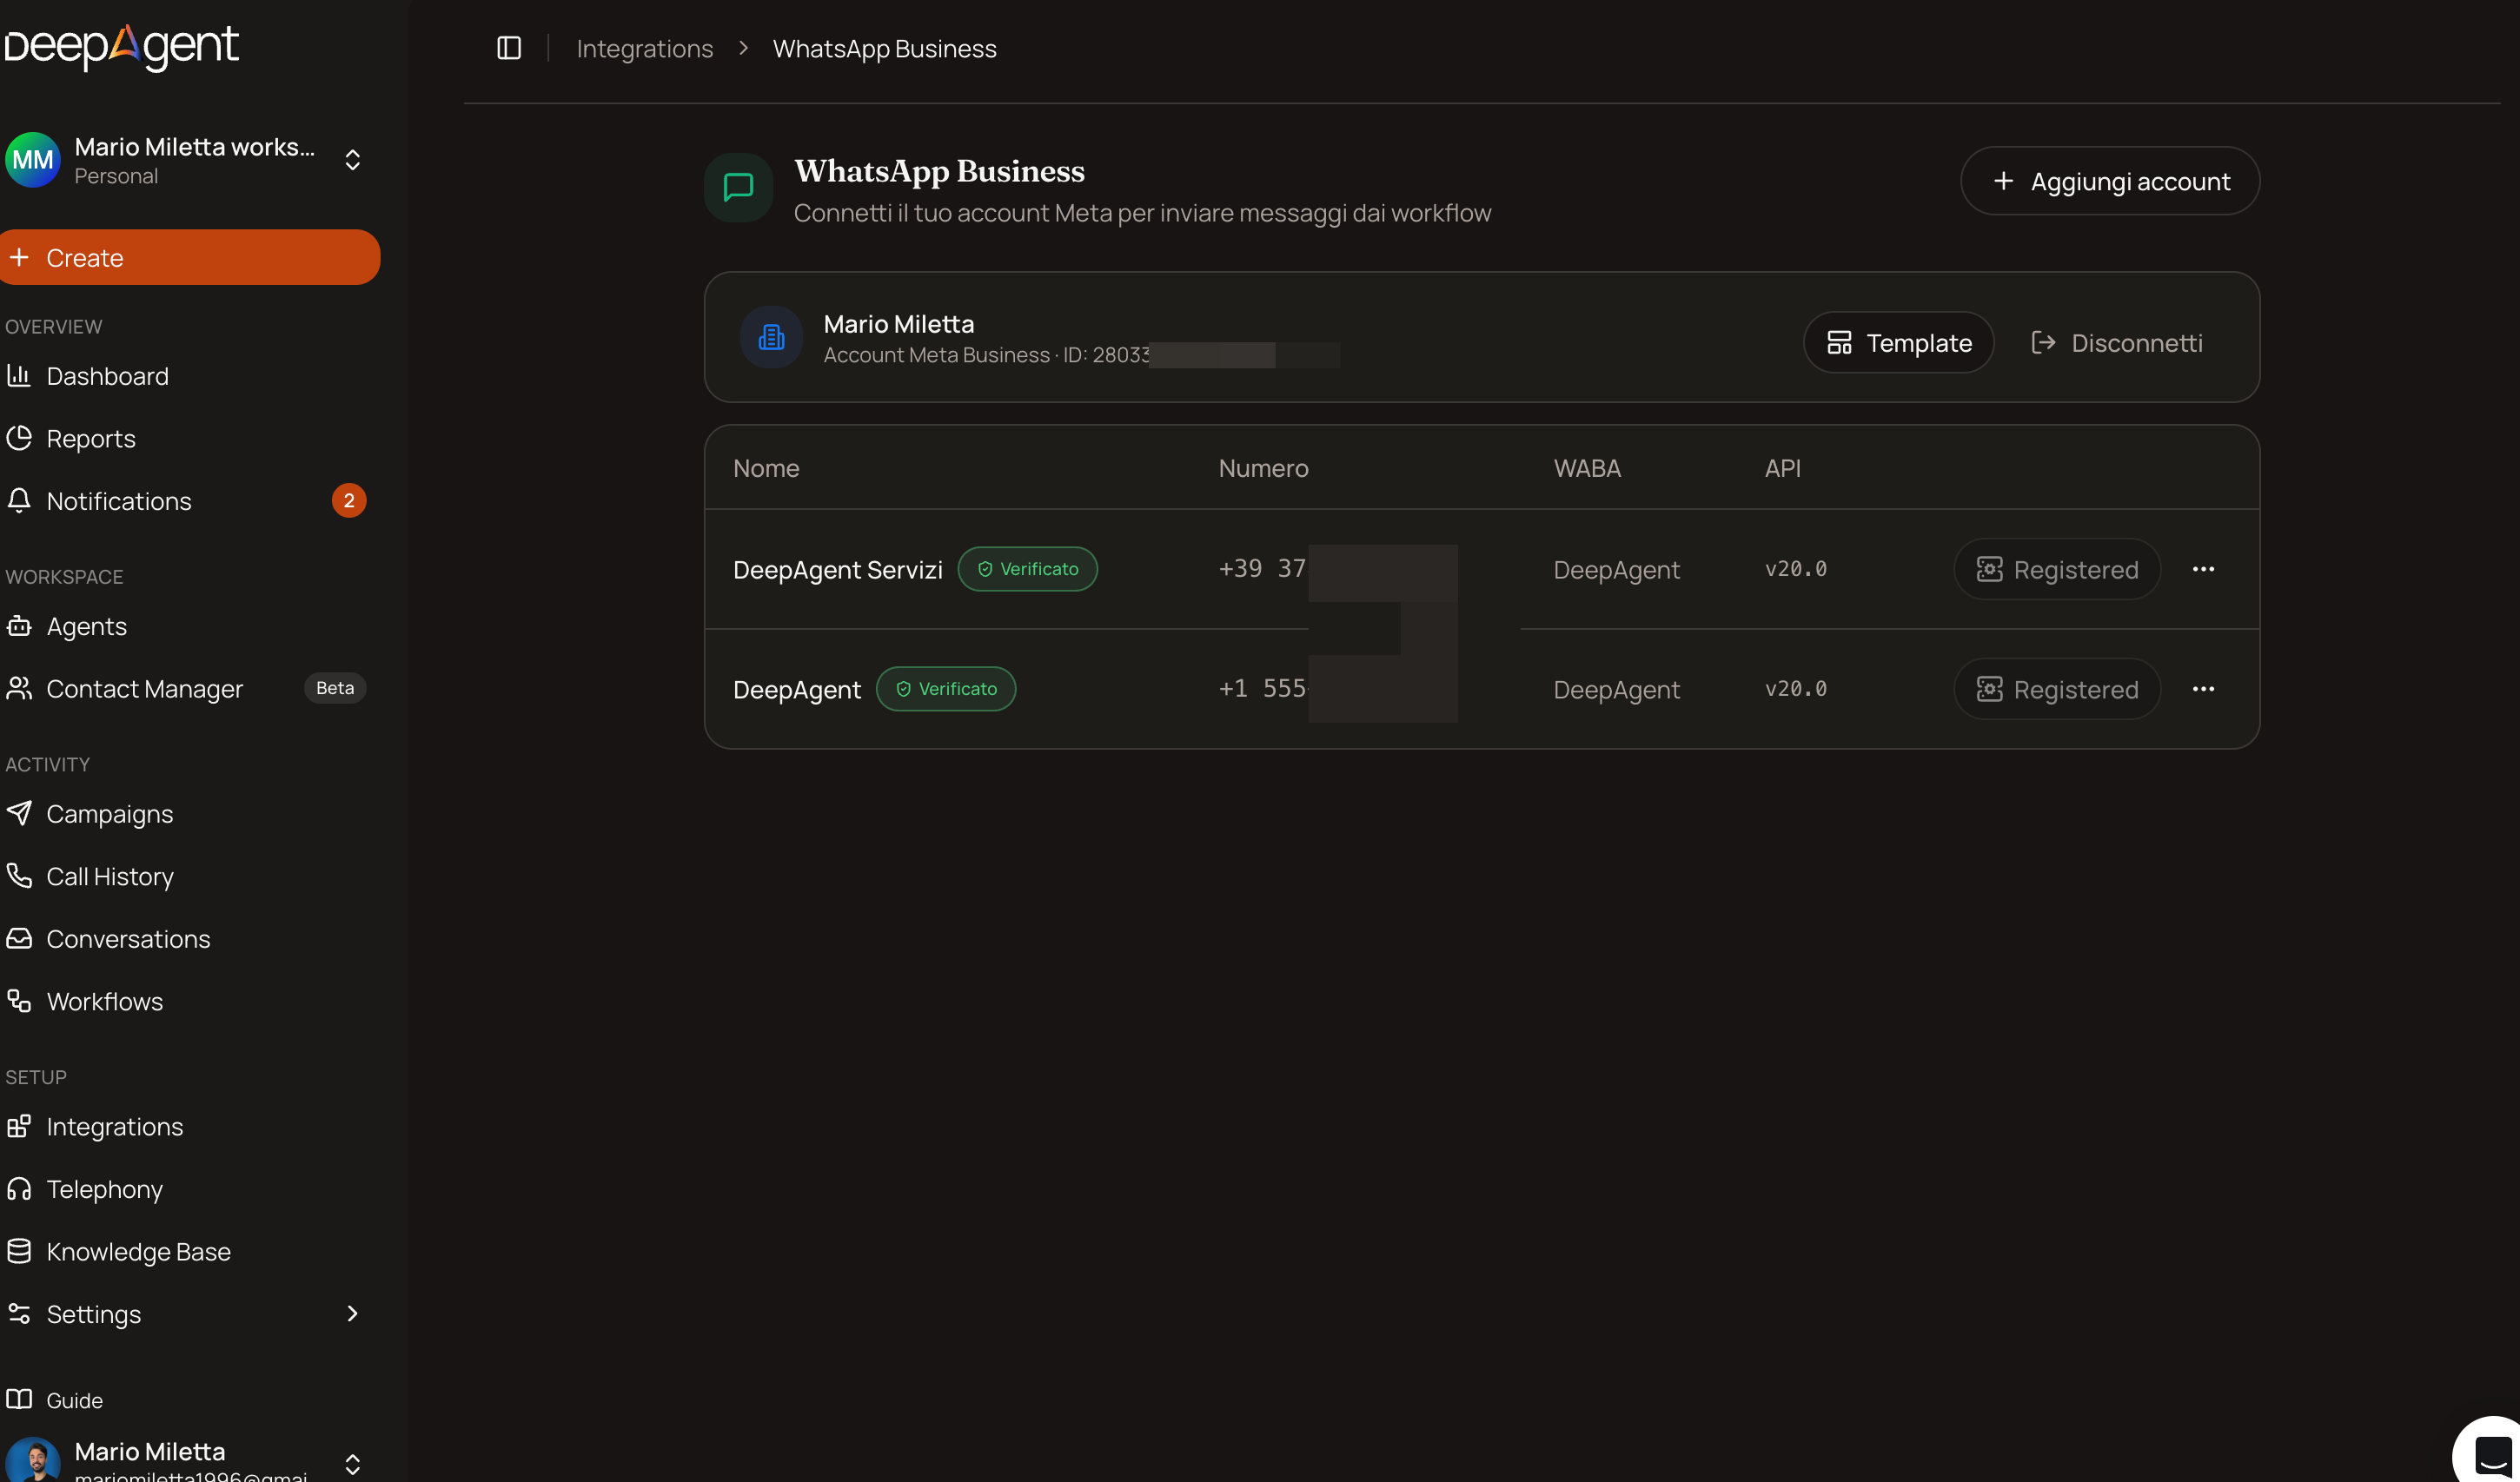Screen dimensions: 2520x1482
Task: Click the Meta Business building icon
Action: 771,337
